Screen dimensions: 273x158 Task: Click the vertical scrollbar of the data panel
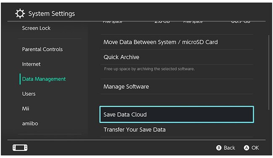point(269,72)
